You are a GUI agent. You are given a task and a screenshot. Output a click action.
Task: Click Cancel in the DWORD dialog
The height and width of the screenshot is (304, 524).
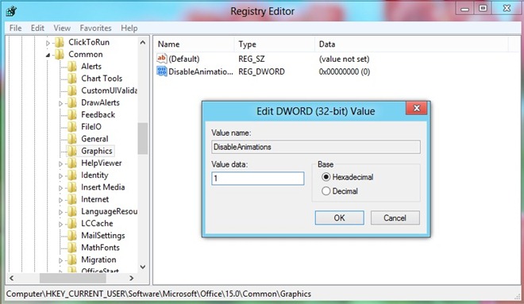[395, 217]
